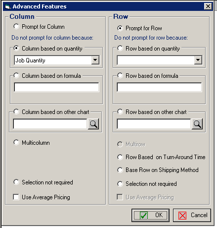Click the Advanced Features title bar icon

[7, 6]
